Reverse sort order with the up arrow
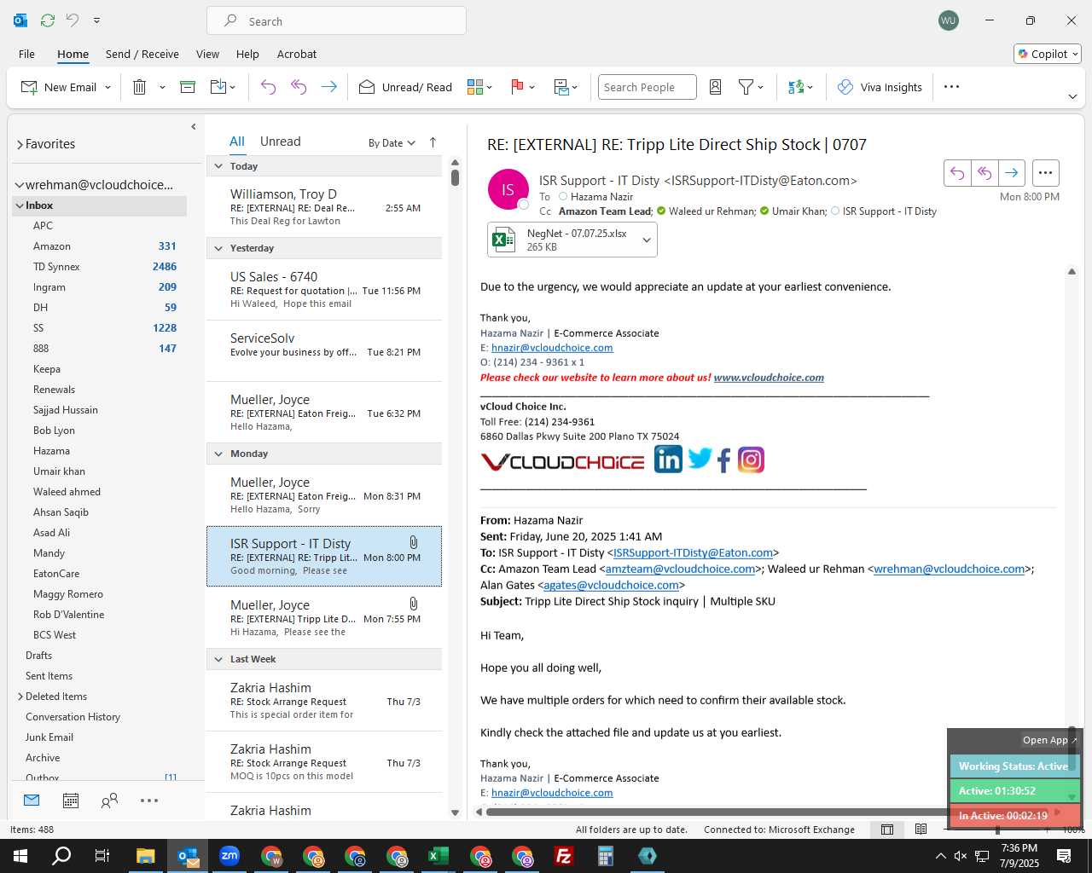Screen dimensions: 1092x873 coord(433,142)
